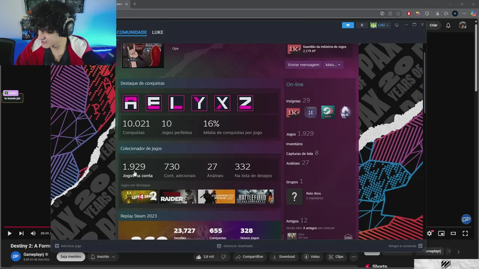The height and width of the screenshot is (269, 479).
Task: Expand the LUKE account dropdown in Steam
Action: (380, 25)
